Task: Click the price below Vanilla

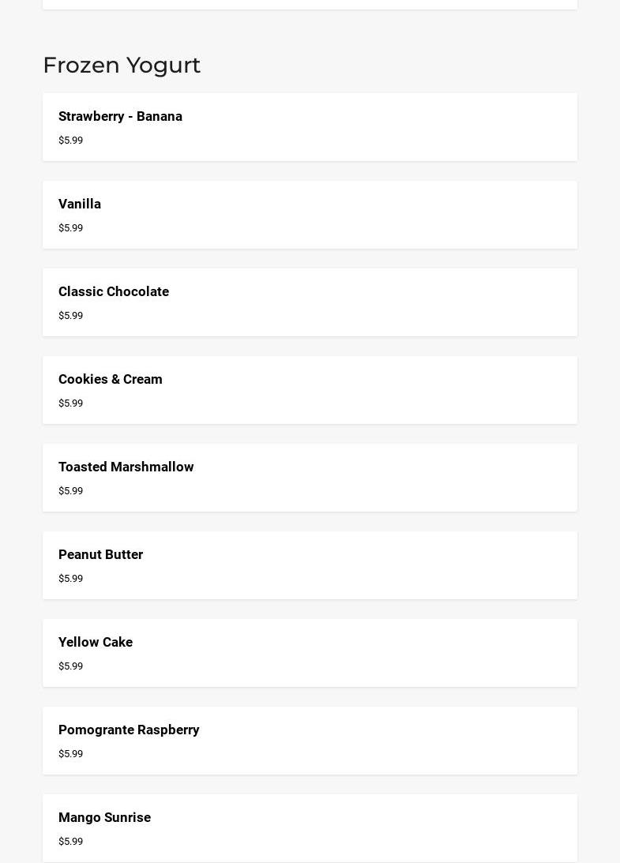Action: (x=70, y=228)
